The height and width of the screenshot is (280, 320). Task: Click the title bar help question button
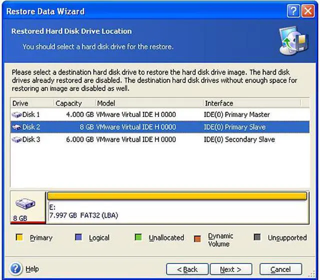293,11
